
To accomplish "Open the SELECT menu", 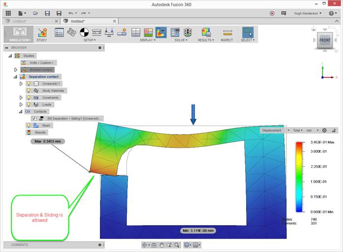I will pyautogui.click(x=248, y=40).
